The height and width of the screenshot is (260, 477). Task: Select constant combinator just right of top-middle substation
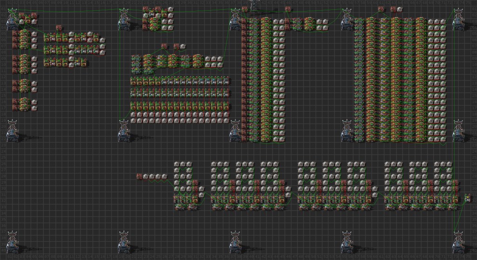[245, 9]
